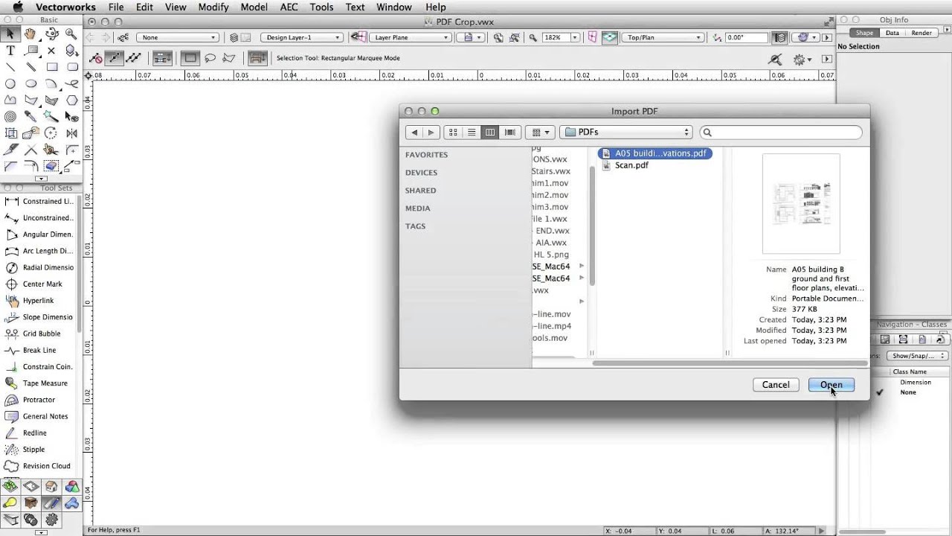Toggle Rectangular Marquee mode
The height and width of the screenshot is (536, 952).
coord(190,58)
